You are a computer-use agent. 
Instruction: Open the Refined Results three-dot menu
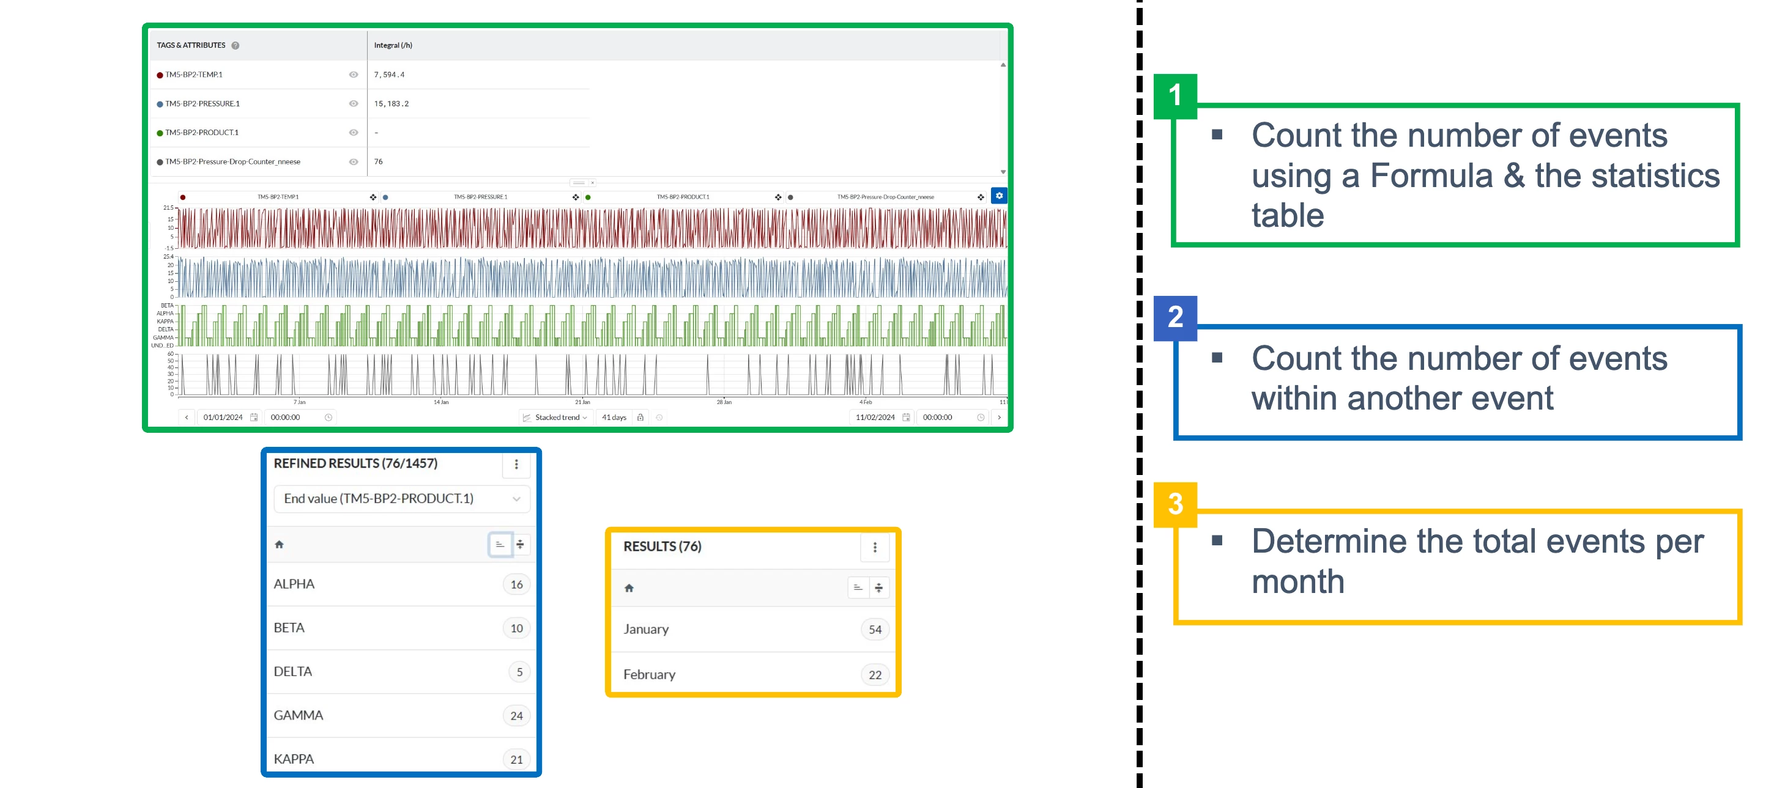pos(516,465)
